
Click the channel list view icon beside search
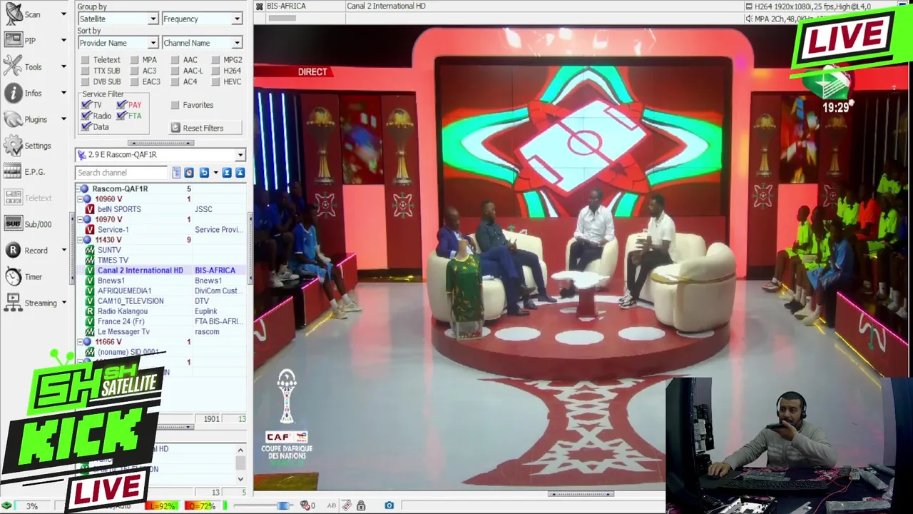(176, 173)
